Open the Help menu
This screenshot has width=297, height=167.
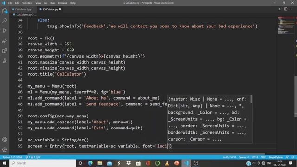[73, 3]
